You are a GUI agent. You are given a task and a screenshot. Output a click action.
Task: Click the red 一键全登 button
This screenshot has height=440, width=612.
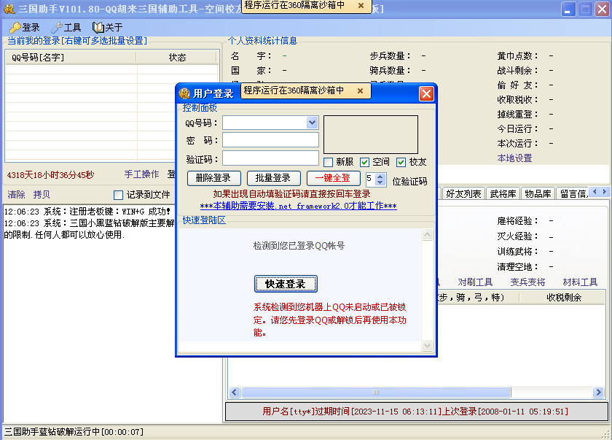333,178
